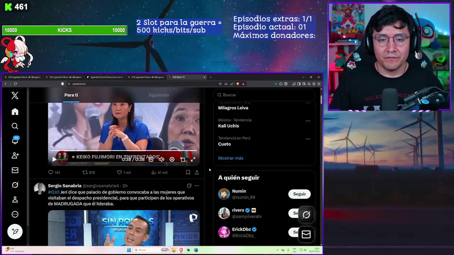The height and width of the screenshot is (255, 454).
Task: Click the Buscar search field on X
Action: pyautogui.click(x=265, y=95)
